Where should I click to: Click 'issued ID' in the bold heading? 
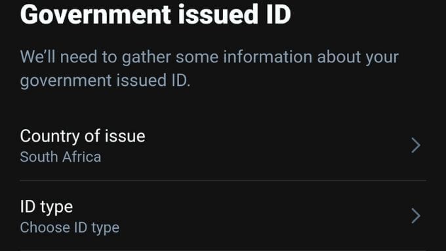click(x=234, y=14)
